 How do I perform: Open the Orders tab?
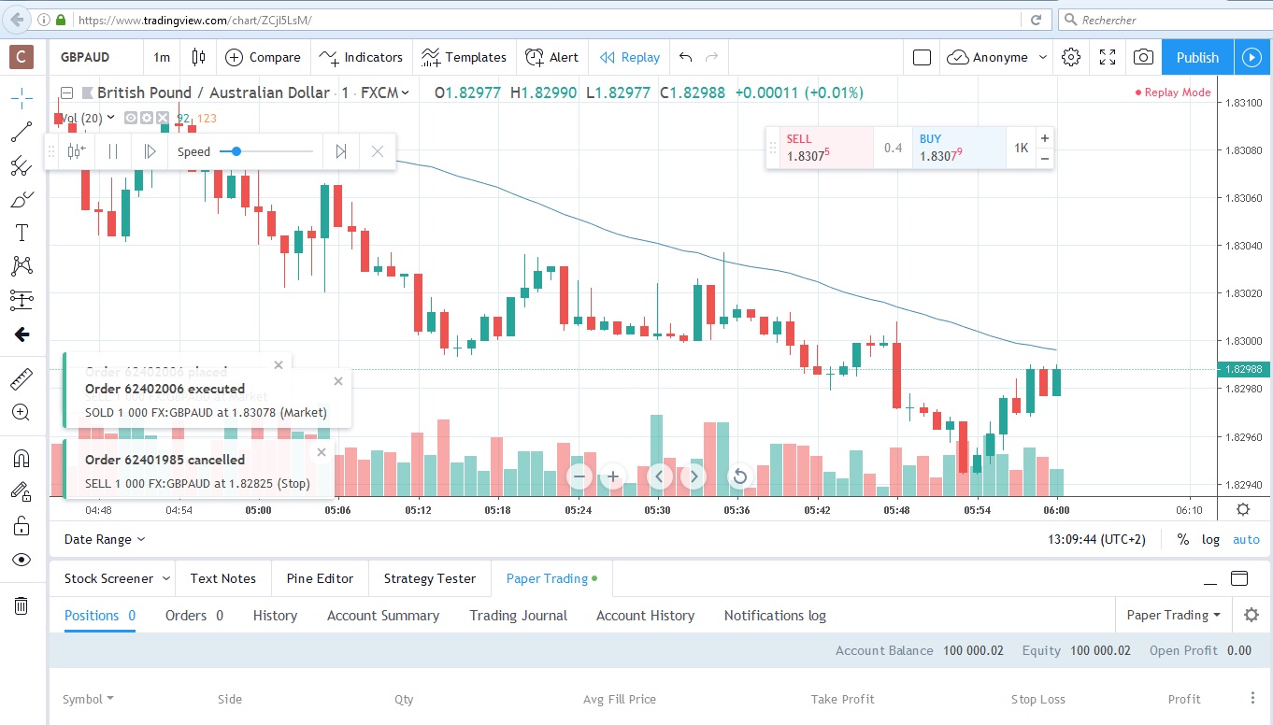[194, 616]
